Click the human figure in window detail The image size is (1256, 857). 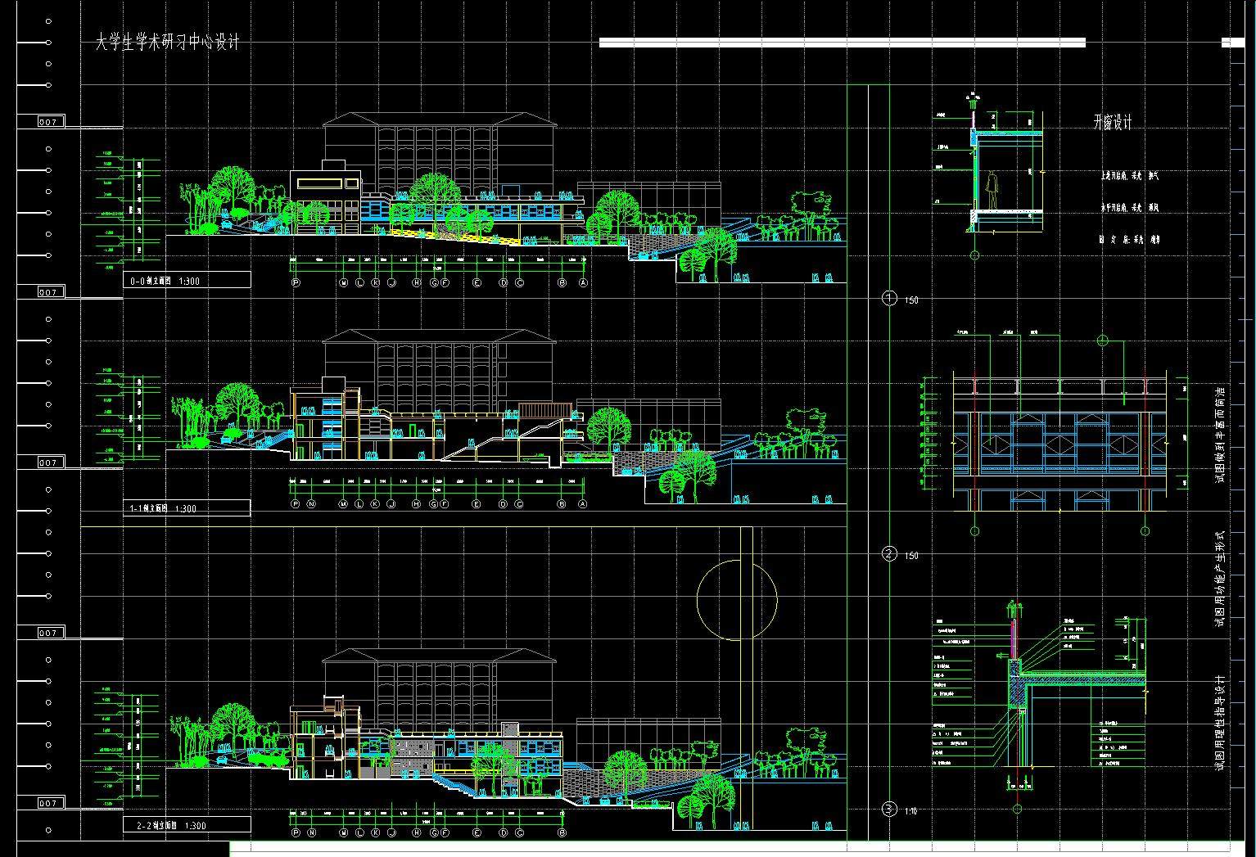coord(992,191)
